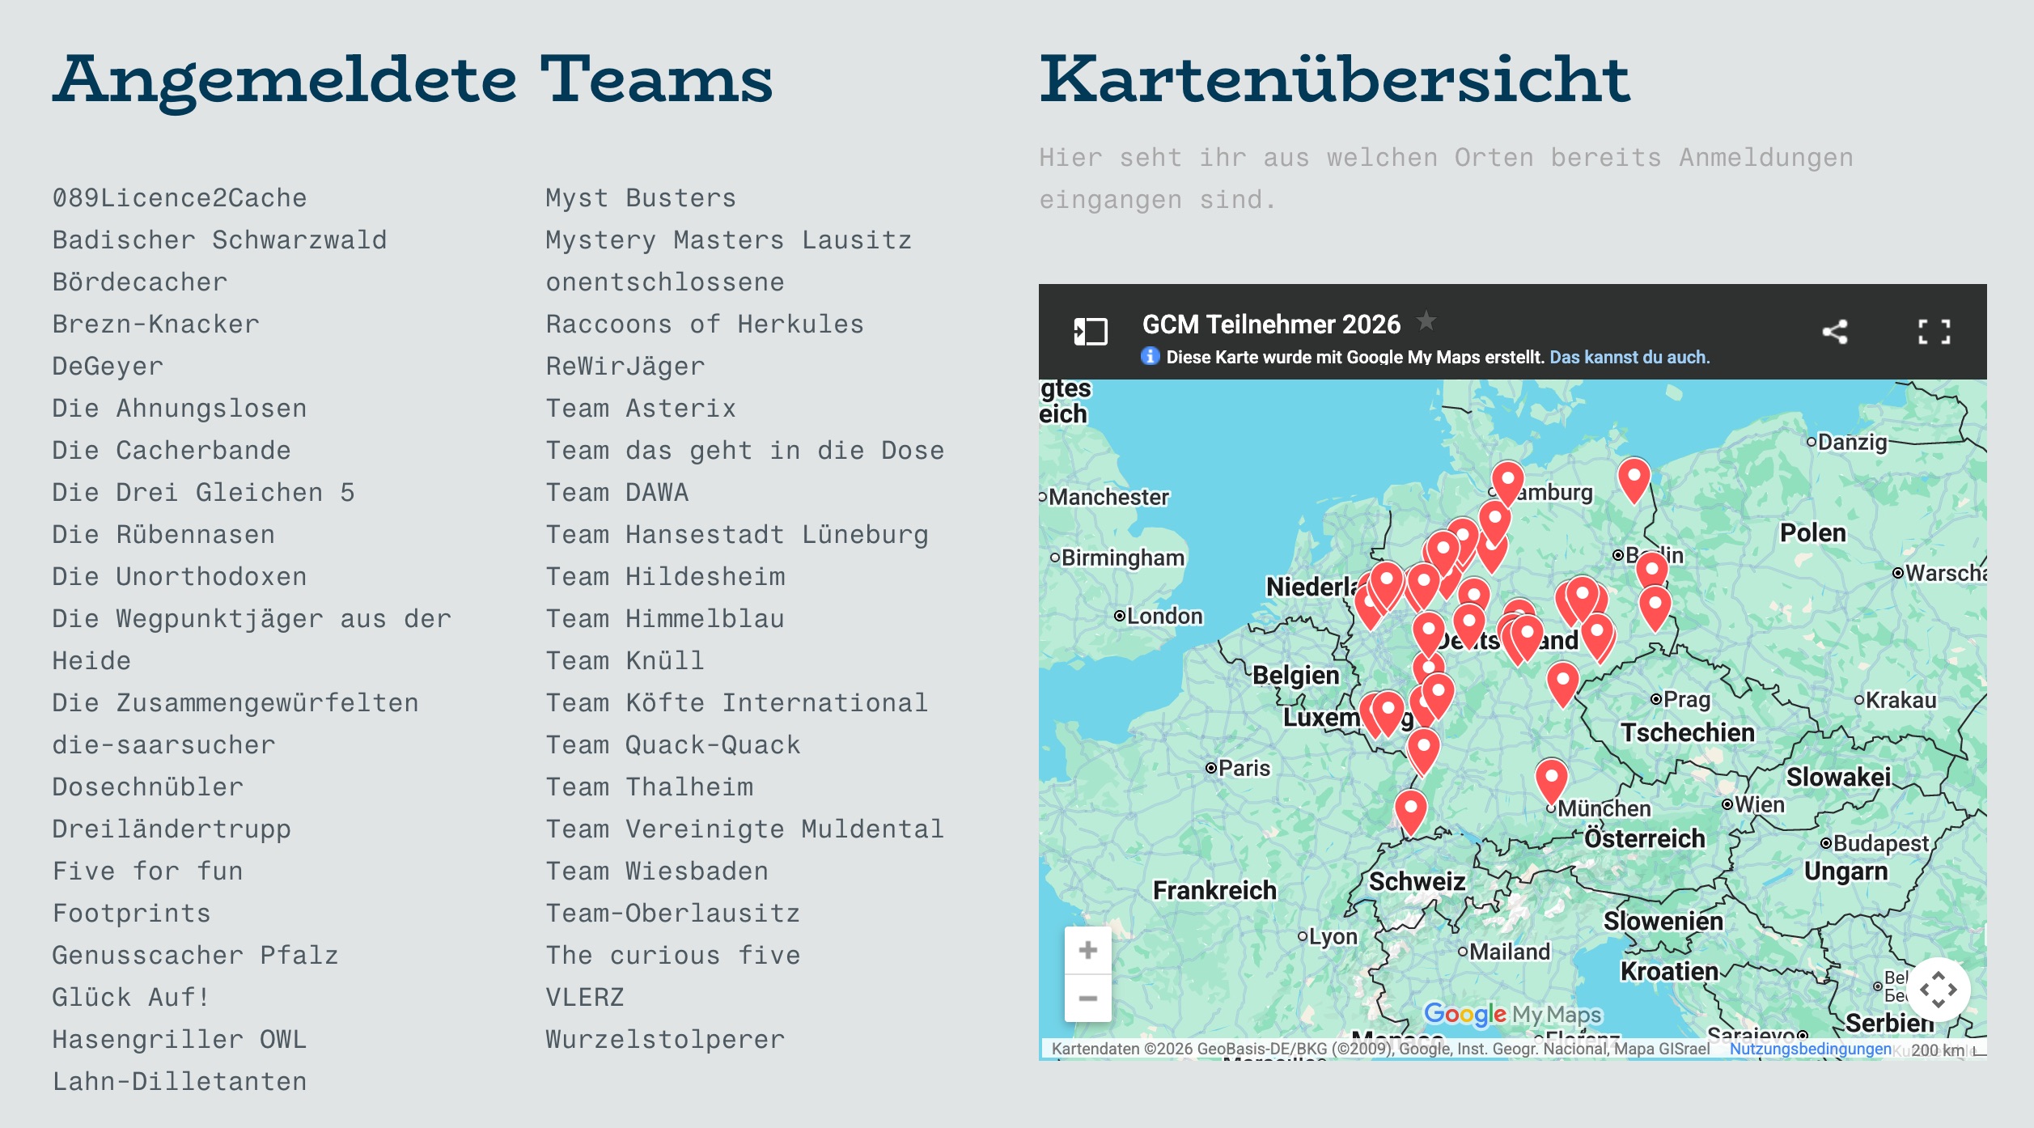Star the GCM Teilnehmer 2026 map
The width and height of the screenshot is (2034, 1128).
pyautogui.click(x=1426, y=321)
